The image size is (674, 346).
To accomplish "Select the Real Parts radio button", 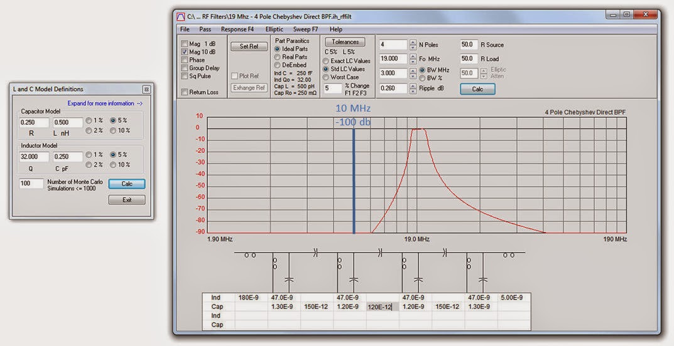I will point(277,57).
